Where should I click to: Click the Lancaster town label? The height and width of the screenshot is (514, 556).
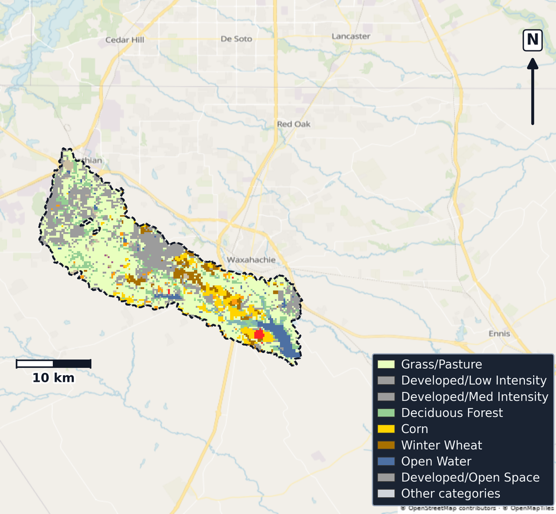[x=351, y=37]
